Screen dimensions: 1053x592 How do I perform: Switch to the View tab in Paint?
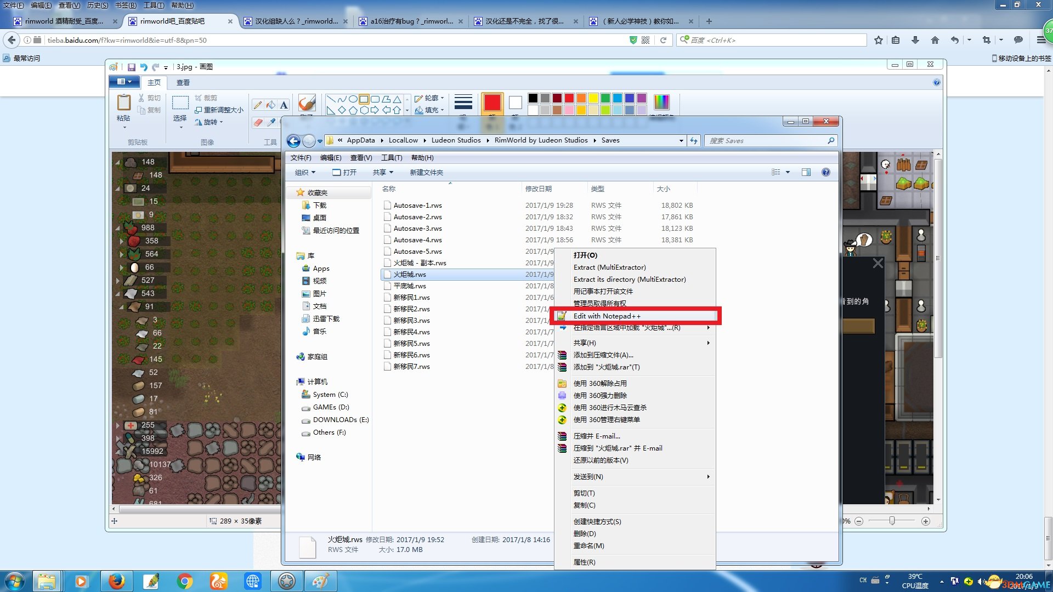coord(183,83)
